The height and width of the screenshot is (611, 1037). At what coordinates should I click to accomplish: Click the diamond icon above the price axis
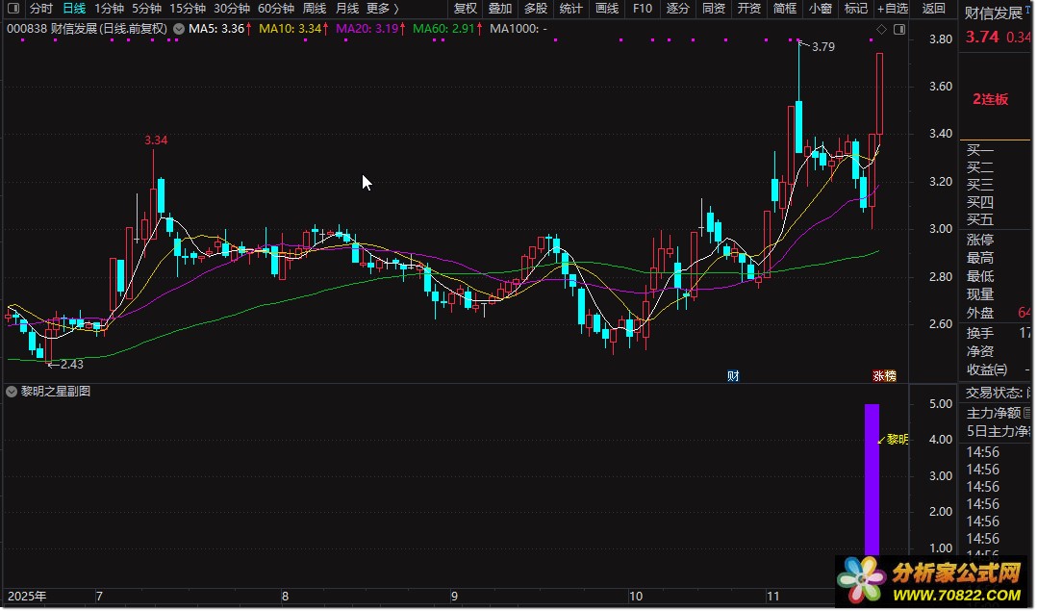[x=880, y=29]
